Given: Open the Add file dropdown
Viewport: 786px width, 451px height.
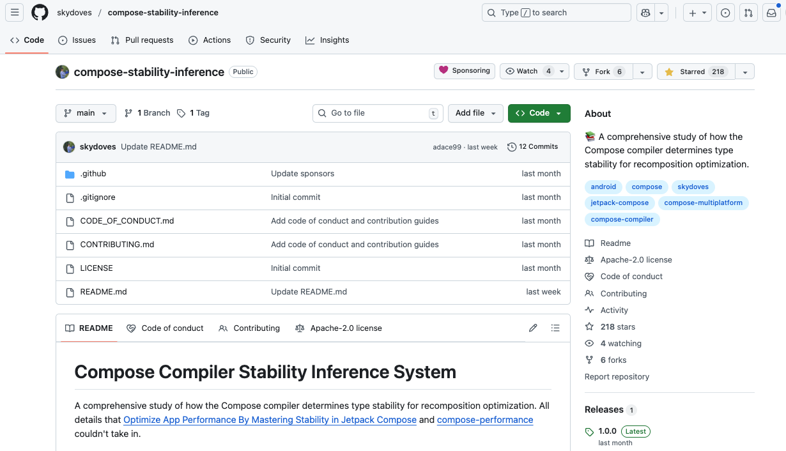Looking at the screenshot, I should 475,113.
